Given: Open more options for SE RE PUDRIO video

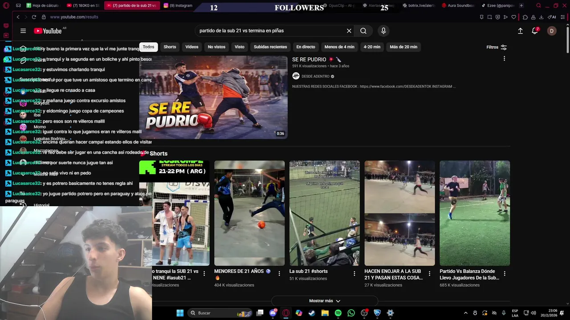Looking at the screenshot, I should coord(504,59).
